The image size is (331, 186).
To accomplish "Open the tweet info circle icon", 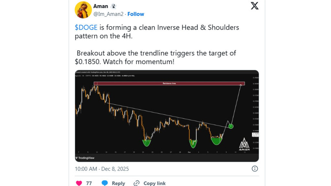I will [x=255, y=169].
